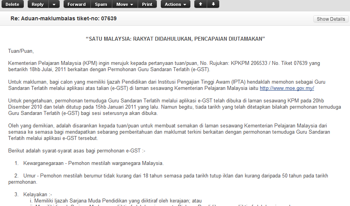Go to previous message with up arrow
The width and height of the screenshot is (350, 206).
201,4
